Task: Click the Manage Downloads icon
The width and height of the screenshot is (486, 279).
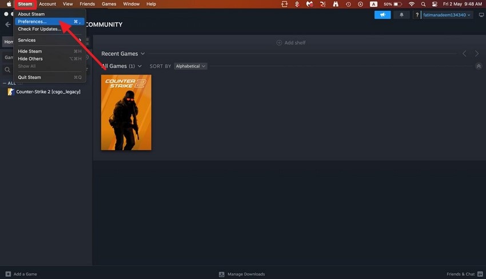Action: click(221, 274)
